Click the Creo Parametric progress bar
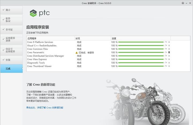The height and width of the screenshot is (125, 193). coord(141,52)
